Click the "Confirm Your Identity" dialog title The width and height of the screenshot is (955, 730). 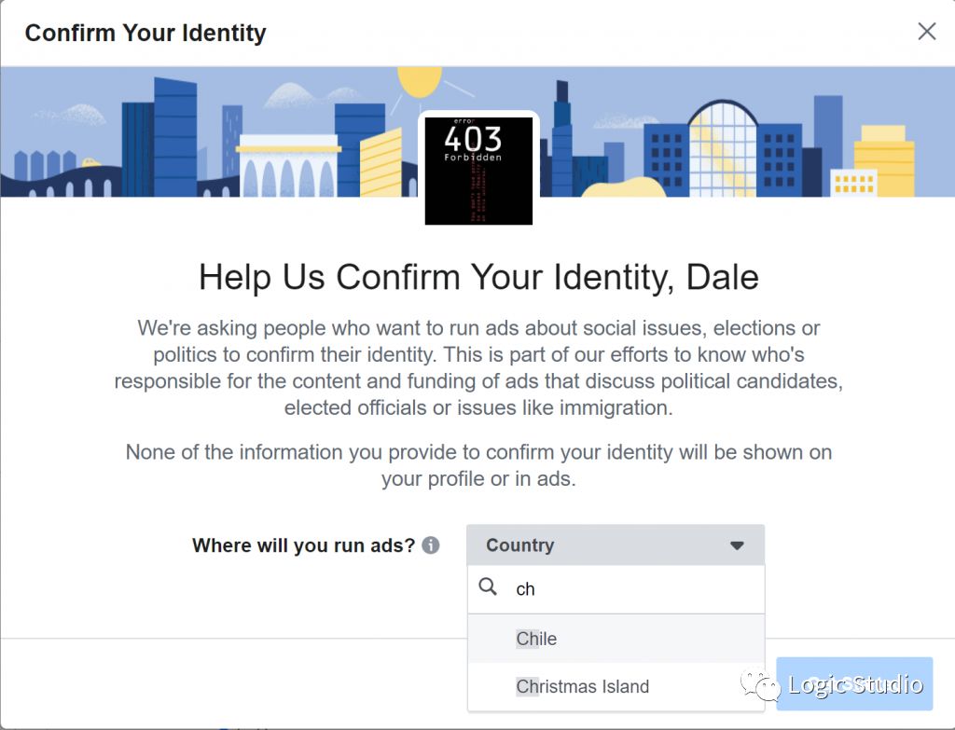(x=145, y=33)
